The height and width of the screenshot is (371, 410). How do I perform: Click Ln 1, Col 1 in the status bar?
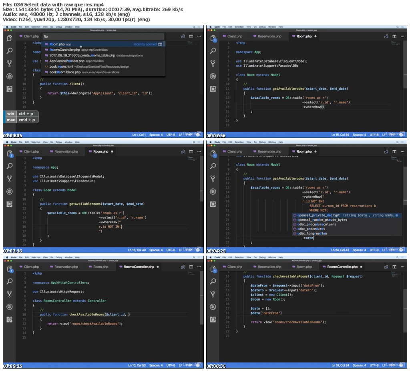[139, 135]
